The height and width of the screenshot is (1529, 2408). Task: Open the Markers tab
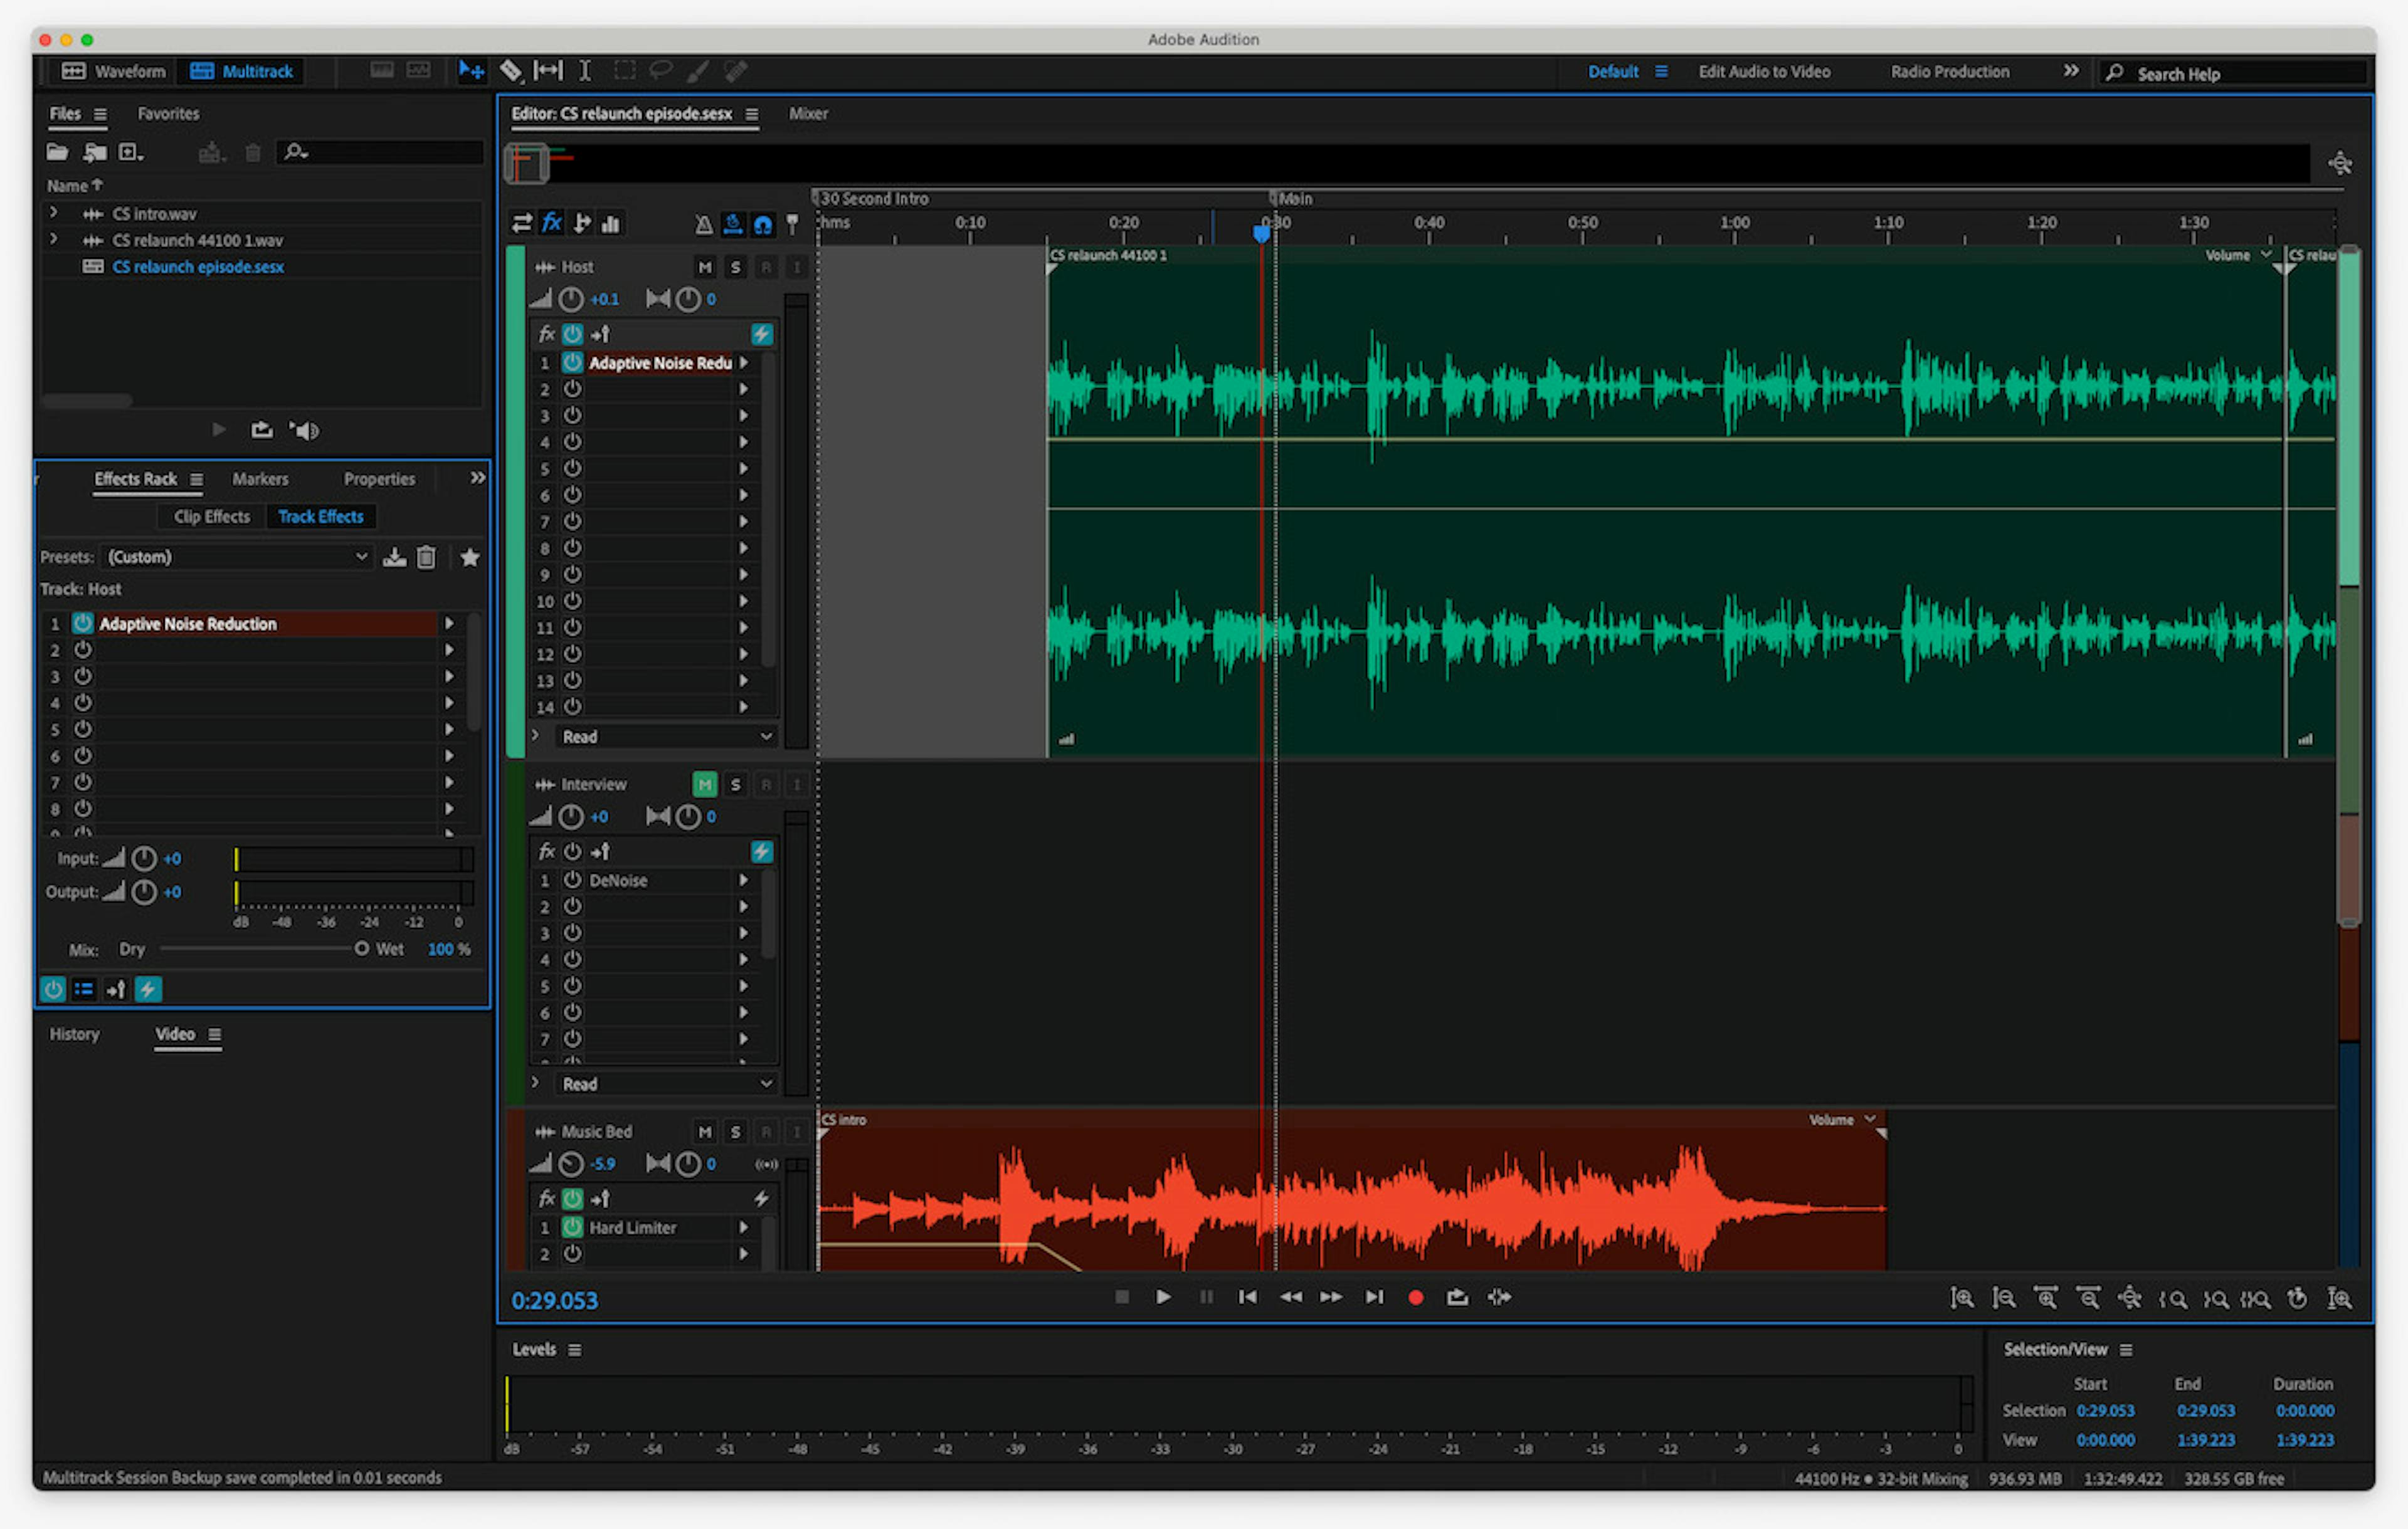[x=260, y=479]
